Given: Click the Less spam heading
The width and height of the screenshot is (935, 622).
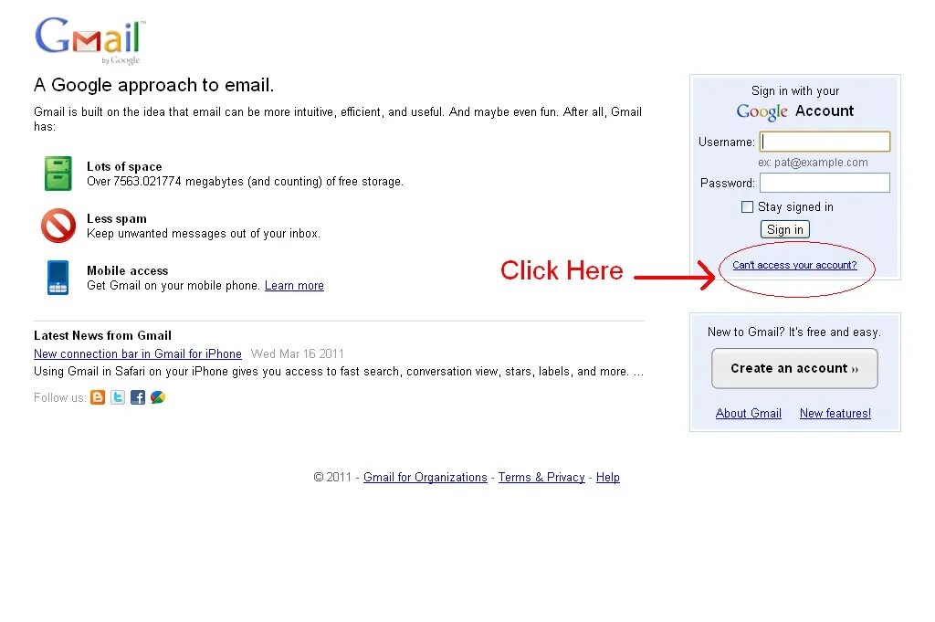Looking at the screenshot, I should [x=116, y=219].
